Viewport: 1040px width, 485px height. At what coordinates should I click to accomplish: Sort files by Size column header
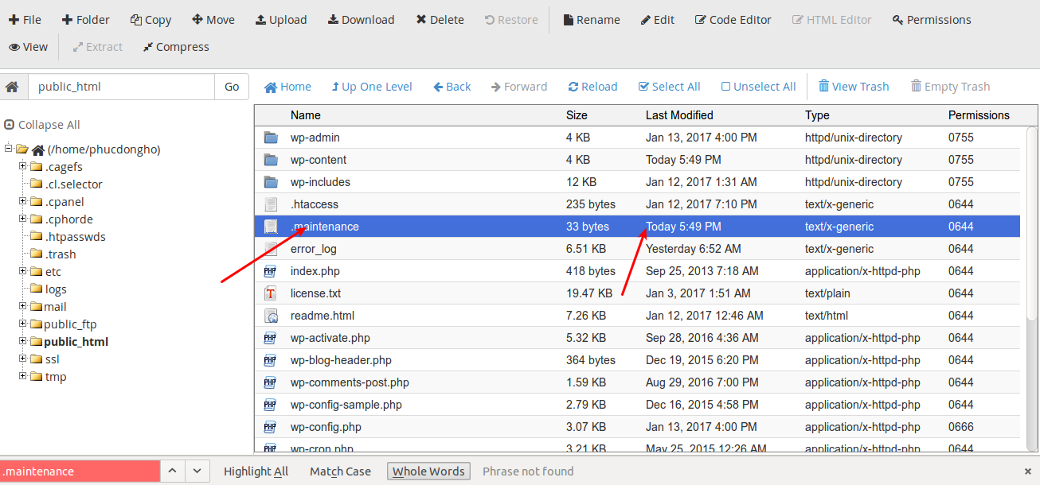tap(577, 115)
